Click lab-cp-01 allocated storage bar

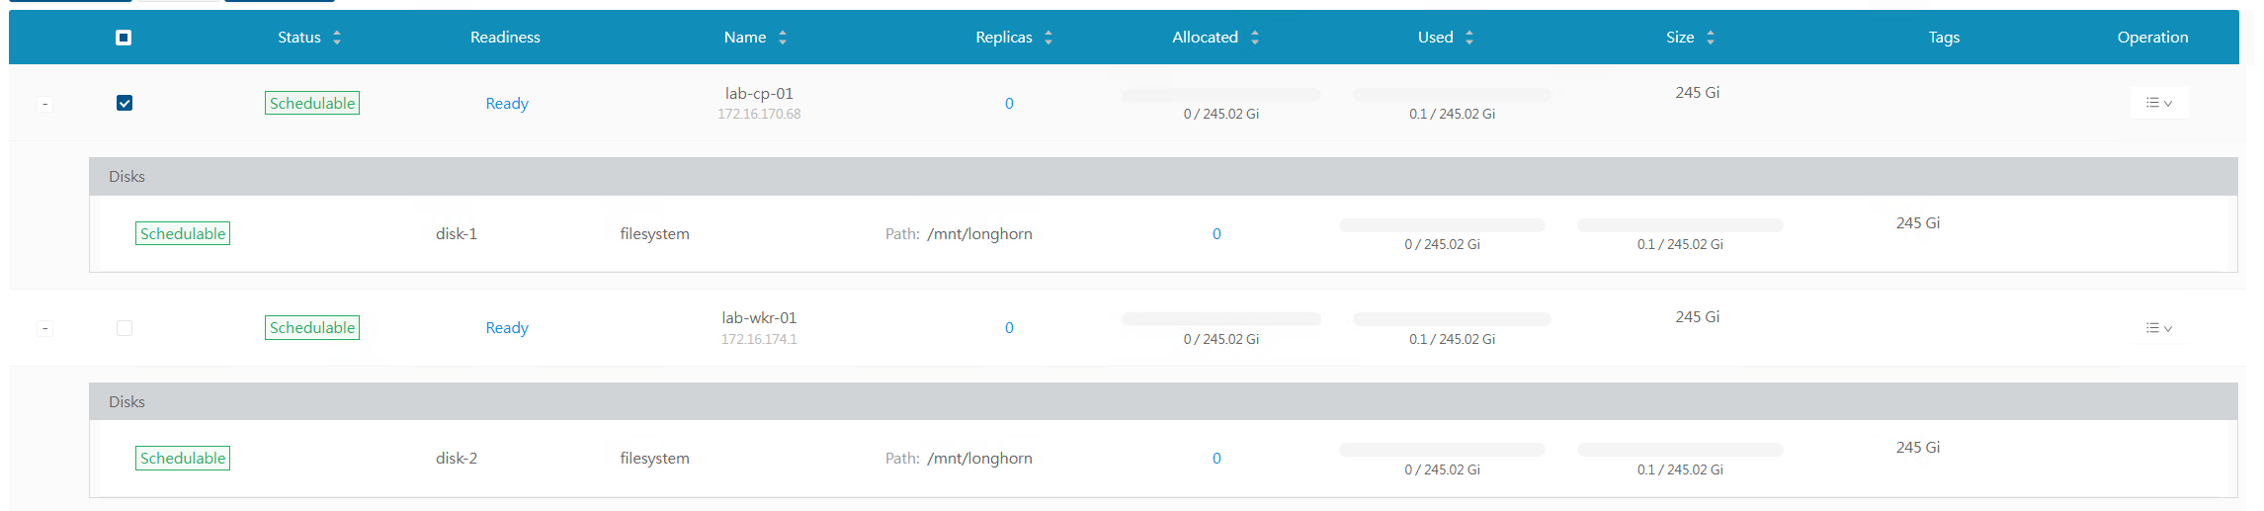coord(1220,95)
